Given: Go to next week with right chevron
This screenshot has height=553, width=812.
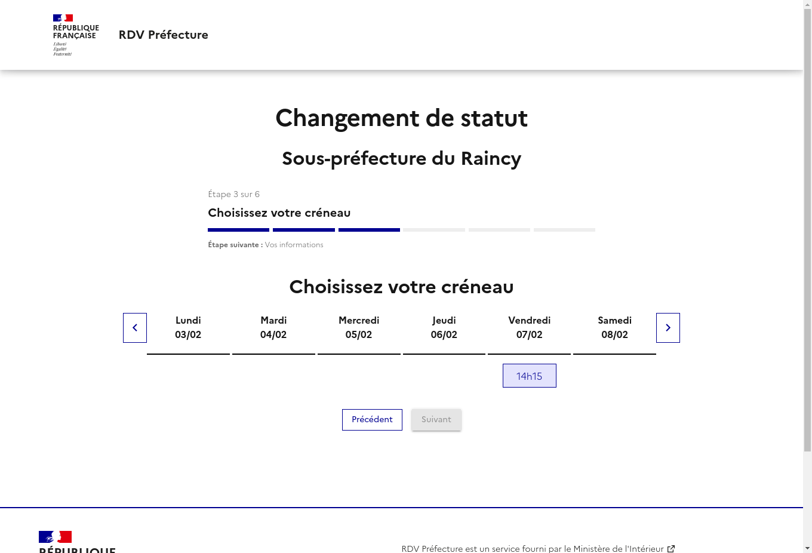Looking at the screenshot, I should (x=668, y=328).
